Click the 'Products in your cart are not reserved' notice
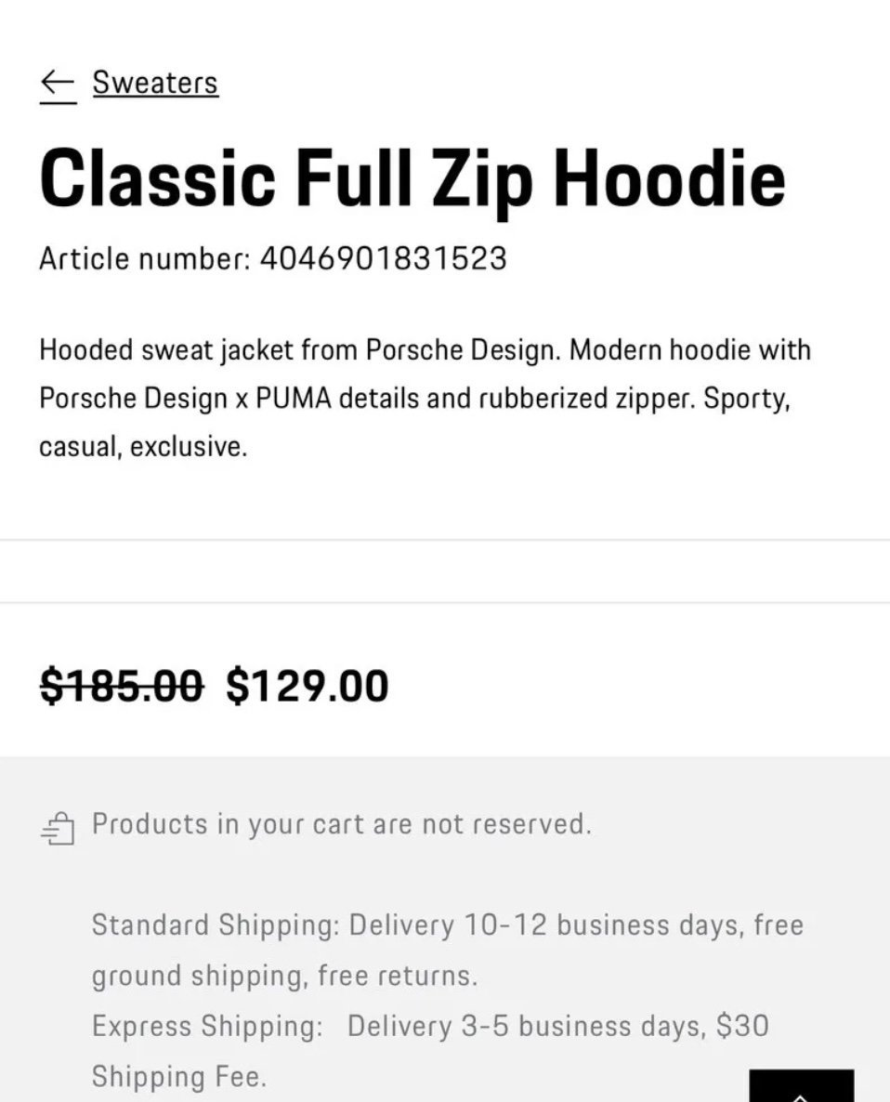This screenshot has height=1102, width=890. click(342, 824)
